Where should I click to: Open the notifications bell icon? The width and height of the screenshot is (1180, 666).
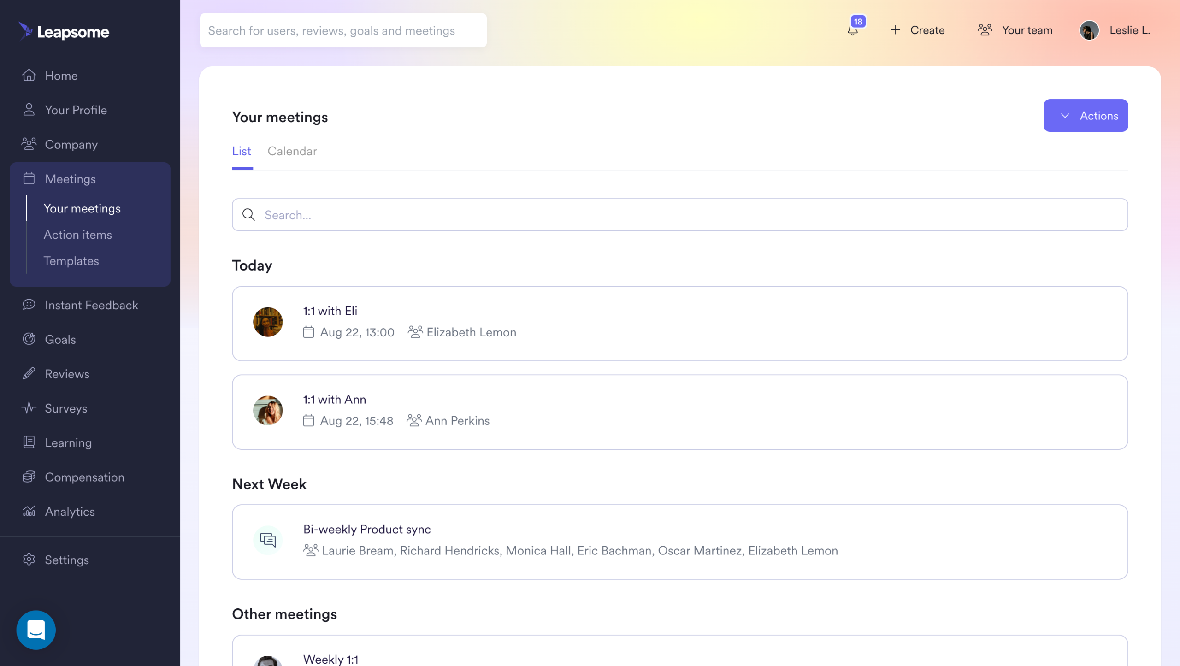[853, 30]
